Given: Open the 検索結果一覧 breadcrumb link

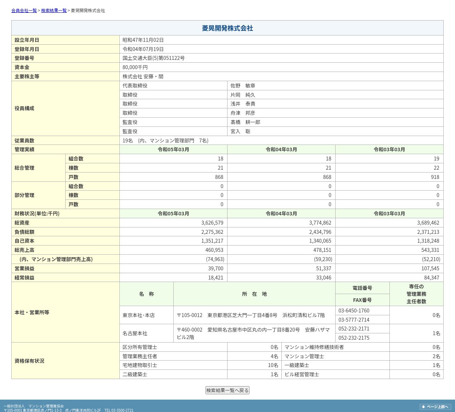Looking at the screenshot, I should (x=54, y=11).
